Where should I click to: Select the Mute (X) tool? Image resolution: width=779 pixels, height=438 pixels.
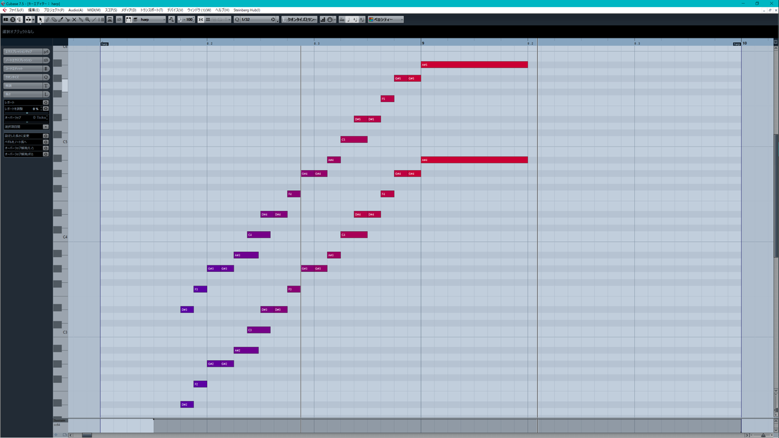coord(74,19)
